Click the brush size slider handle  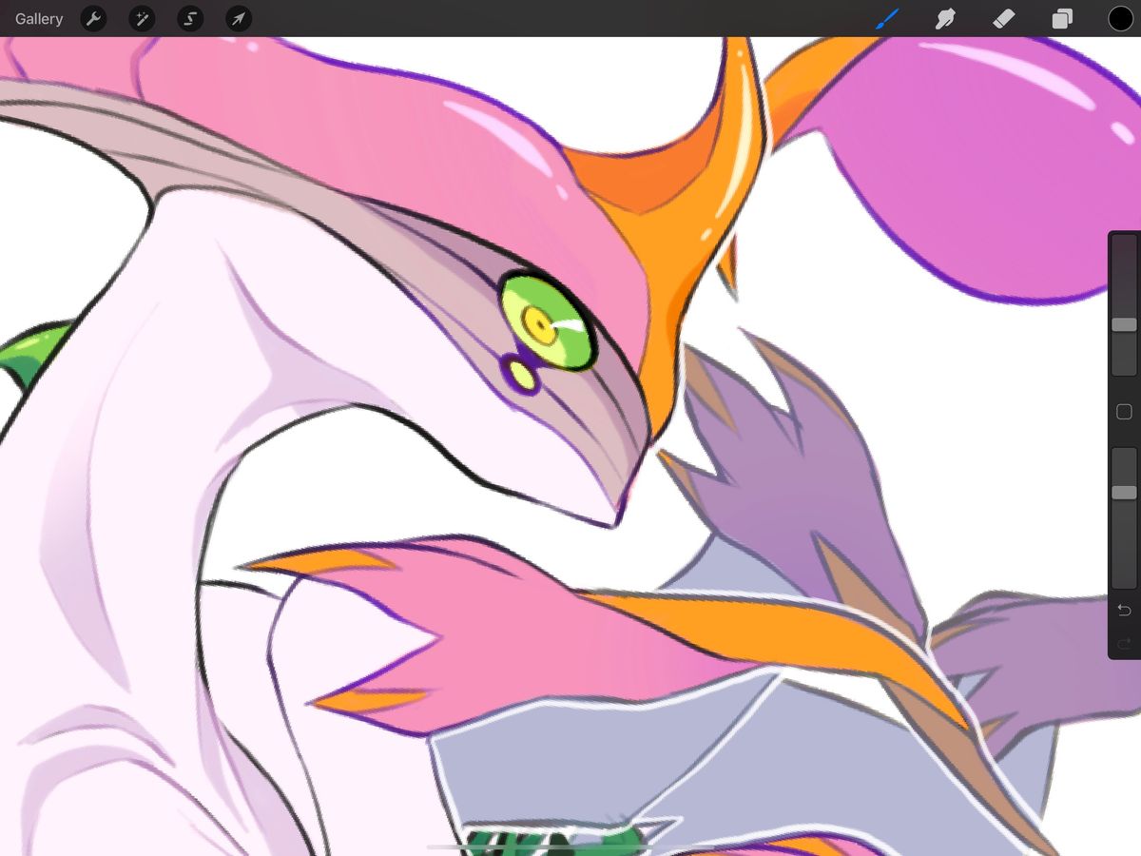click(x=1124, y=324)
